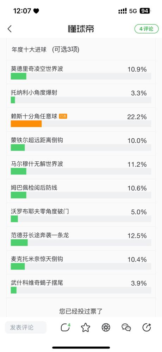Tap the 懂球帝 title logo
This screenshot has height=352, width=162.
point(81,29)
